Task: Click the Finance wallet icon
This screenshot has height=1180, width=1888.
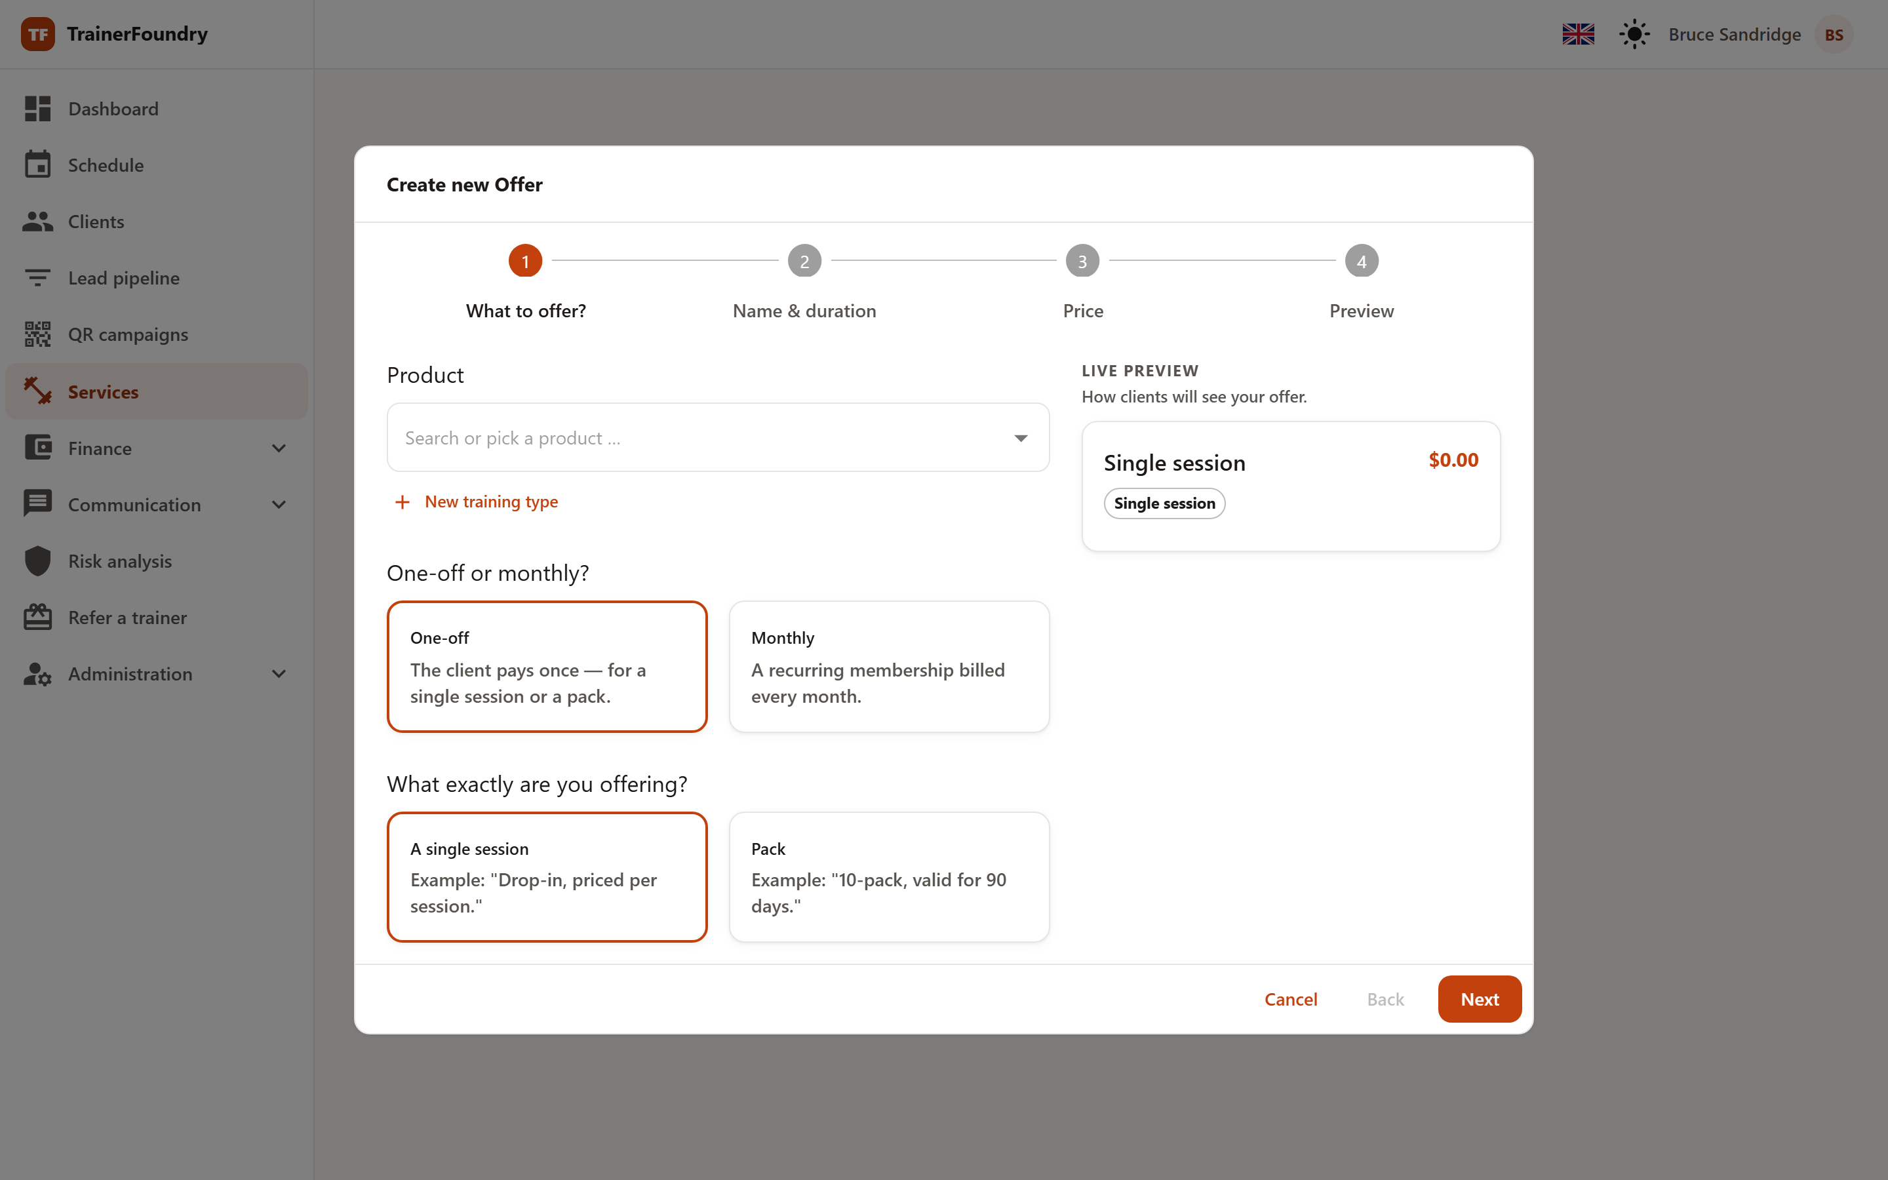Action: (37, 447)
